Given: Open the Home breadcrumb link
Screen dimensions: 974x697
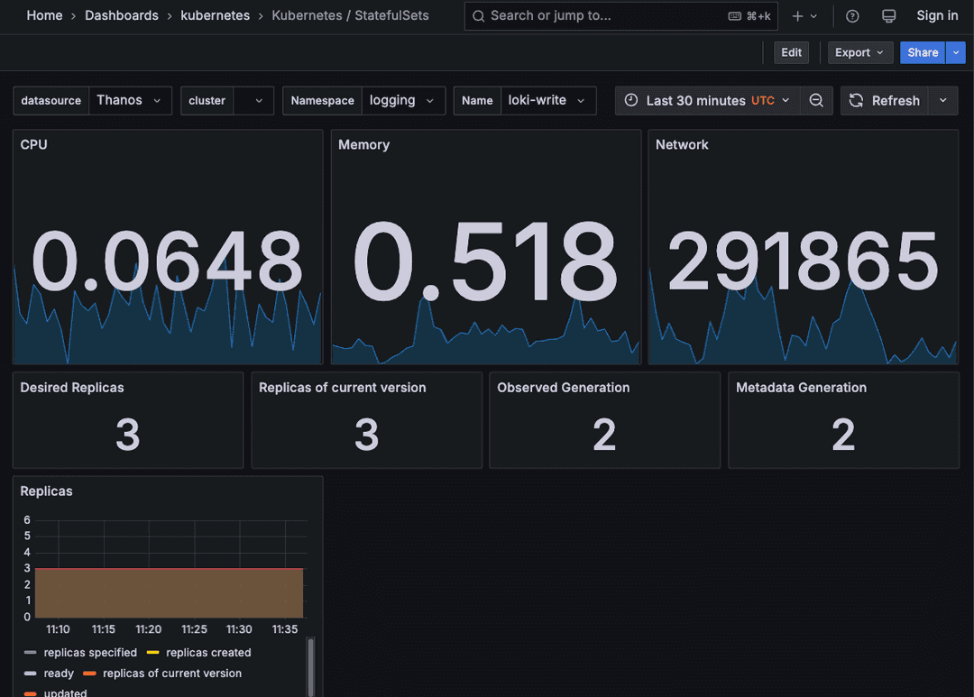Looking at the screenshot, I should point(44,15).
